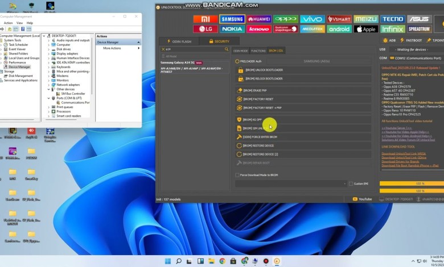Enable Force Download Mode to BROM checkbox
Viewport: 444px width, 267px height.
pos(237,175)
